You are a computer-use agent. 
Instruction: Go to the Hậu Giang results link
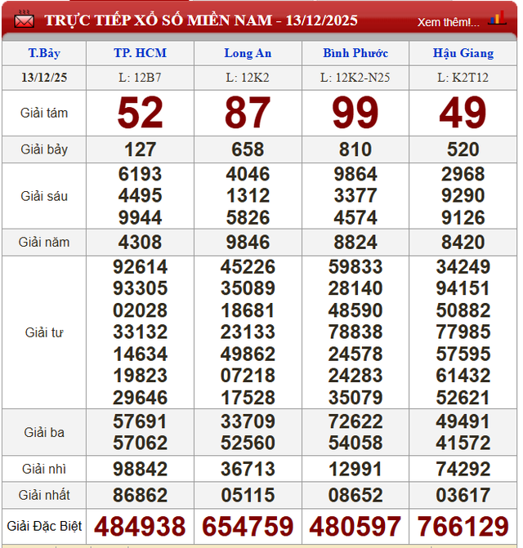(x=463, y=53)
